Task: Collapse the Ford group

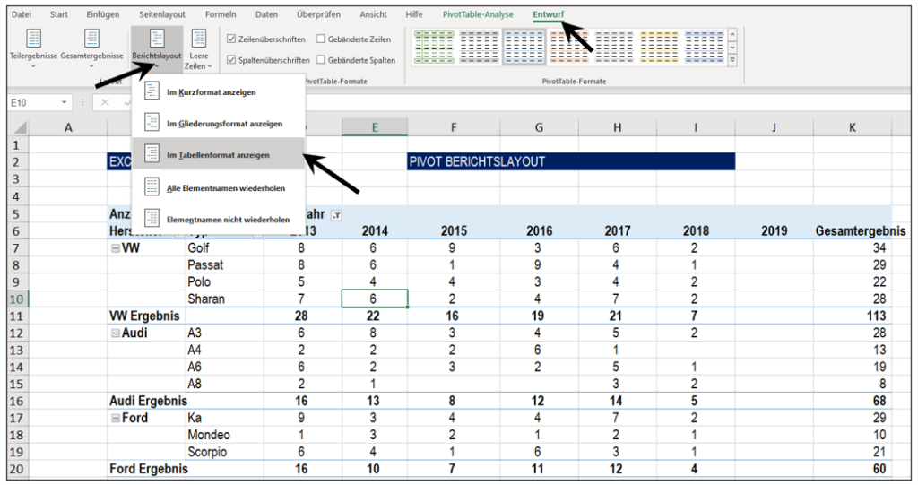Action: 116,419
